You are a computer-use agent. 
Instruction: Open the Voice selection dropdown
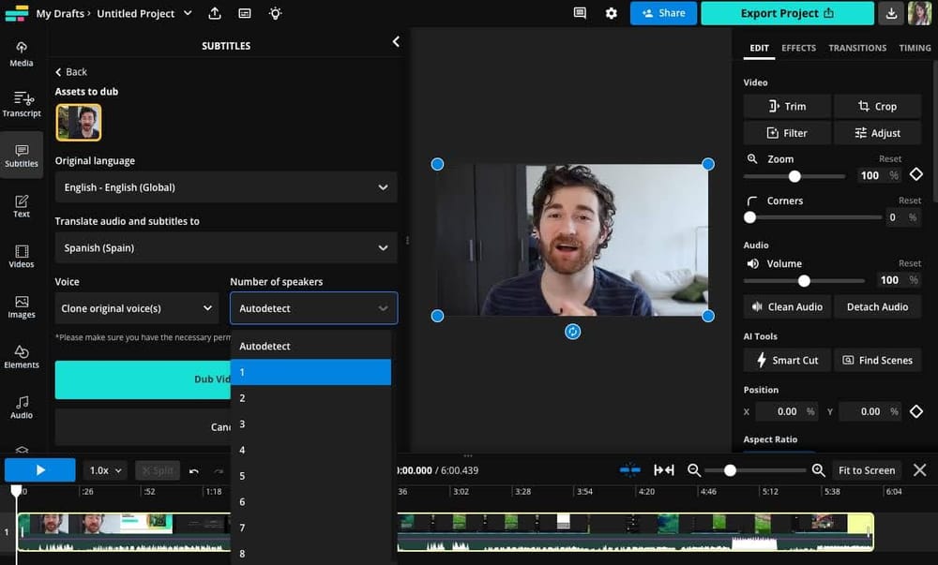click(136, 307)
